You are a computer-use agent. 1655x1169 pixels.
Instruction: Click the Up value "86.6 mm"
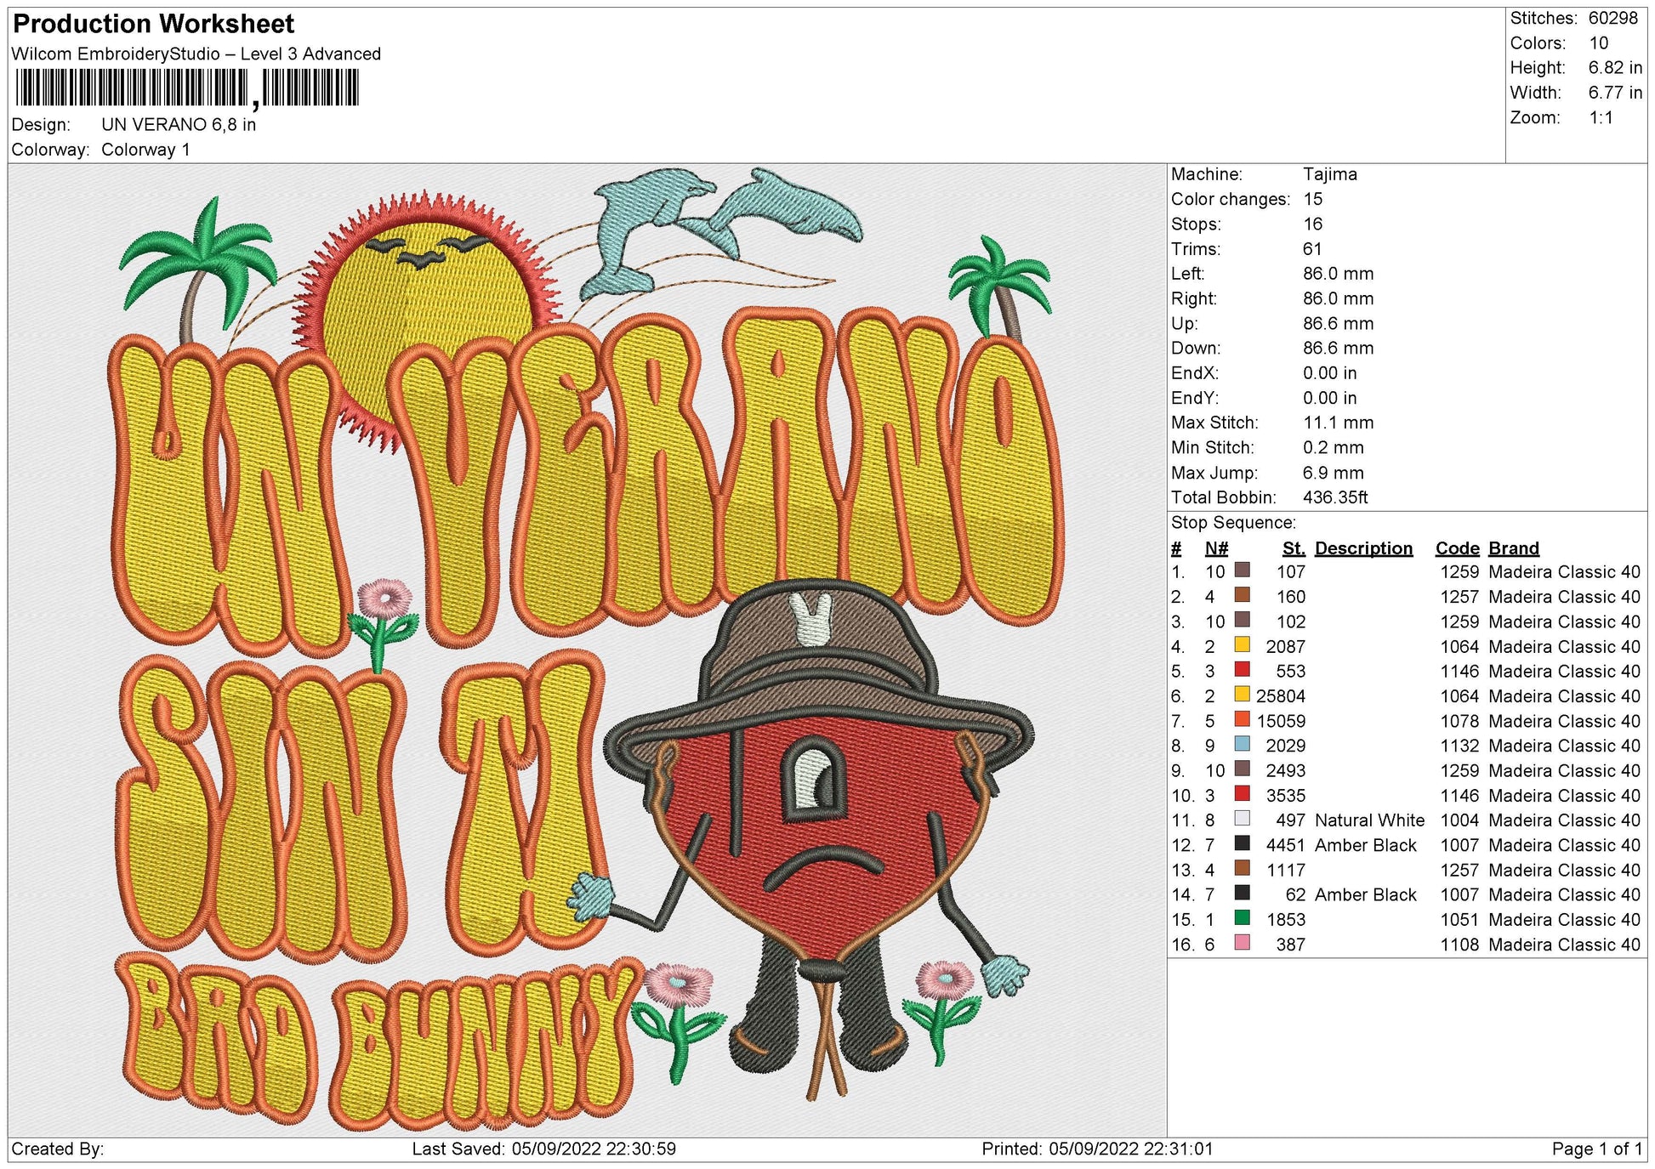tap(1339, 323)
